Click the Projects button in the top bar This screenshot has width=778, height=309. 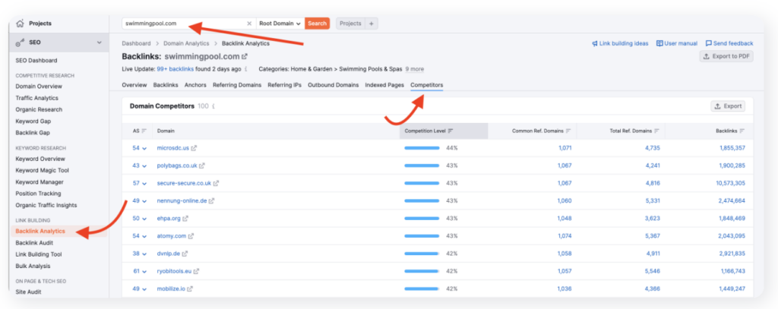(x=351, y=24)
